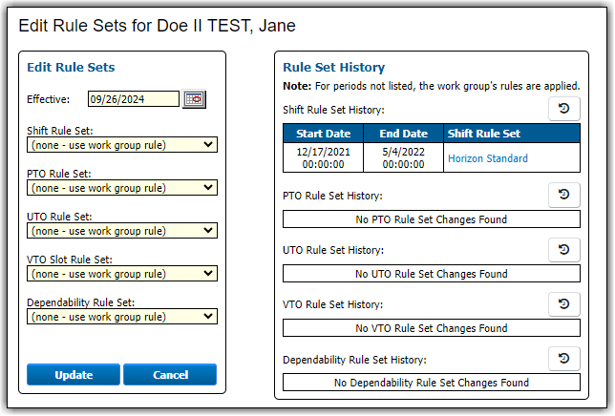Viewport: 615px width, 416px height.
Task: Click VTO Rule Set History refresh icon
Action: click(x=563, y=303)
